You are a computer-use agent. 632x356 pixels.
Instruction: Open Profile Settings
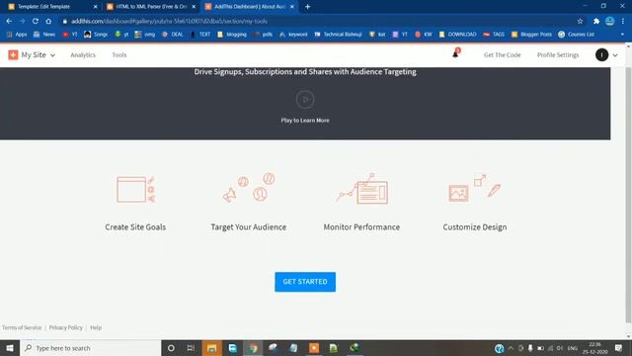pos(558,55)
